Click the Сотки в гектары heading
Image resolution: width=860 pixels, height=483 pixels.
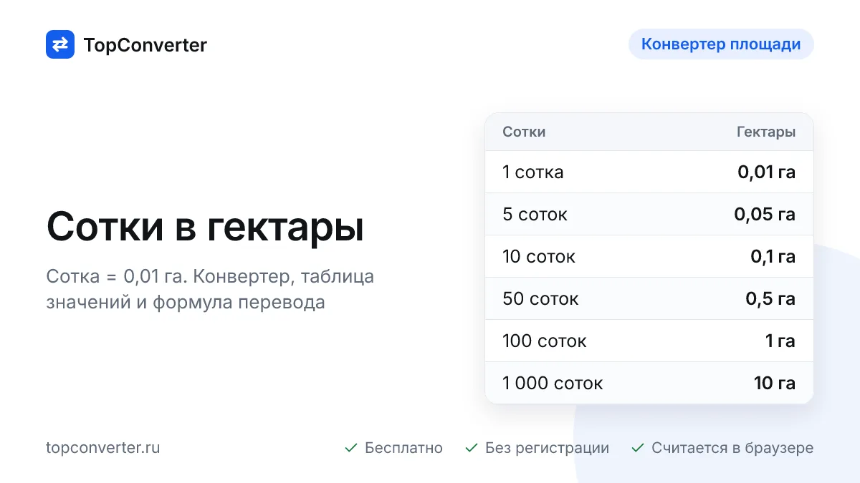click(x=205, y=228)
